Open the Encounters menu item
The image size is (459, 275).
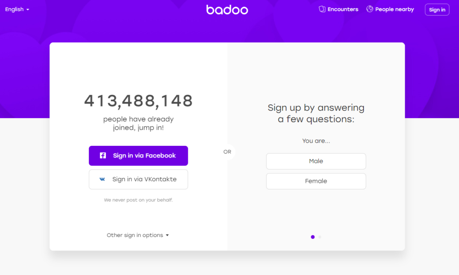point(338,9)
